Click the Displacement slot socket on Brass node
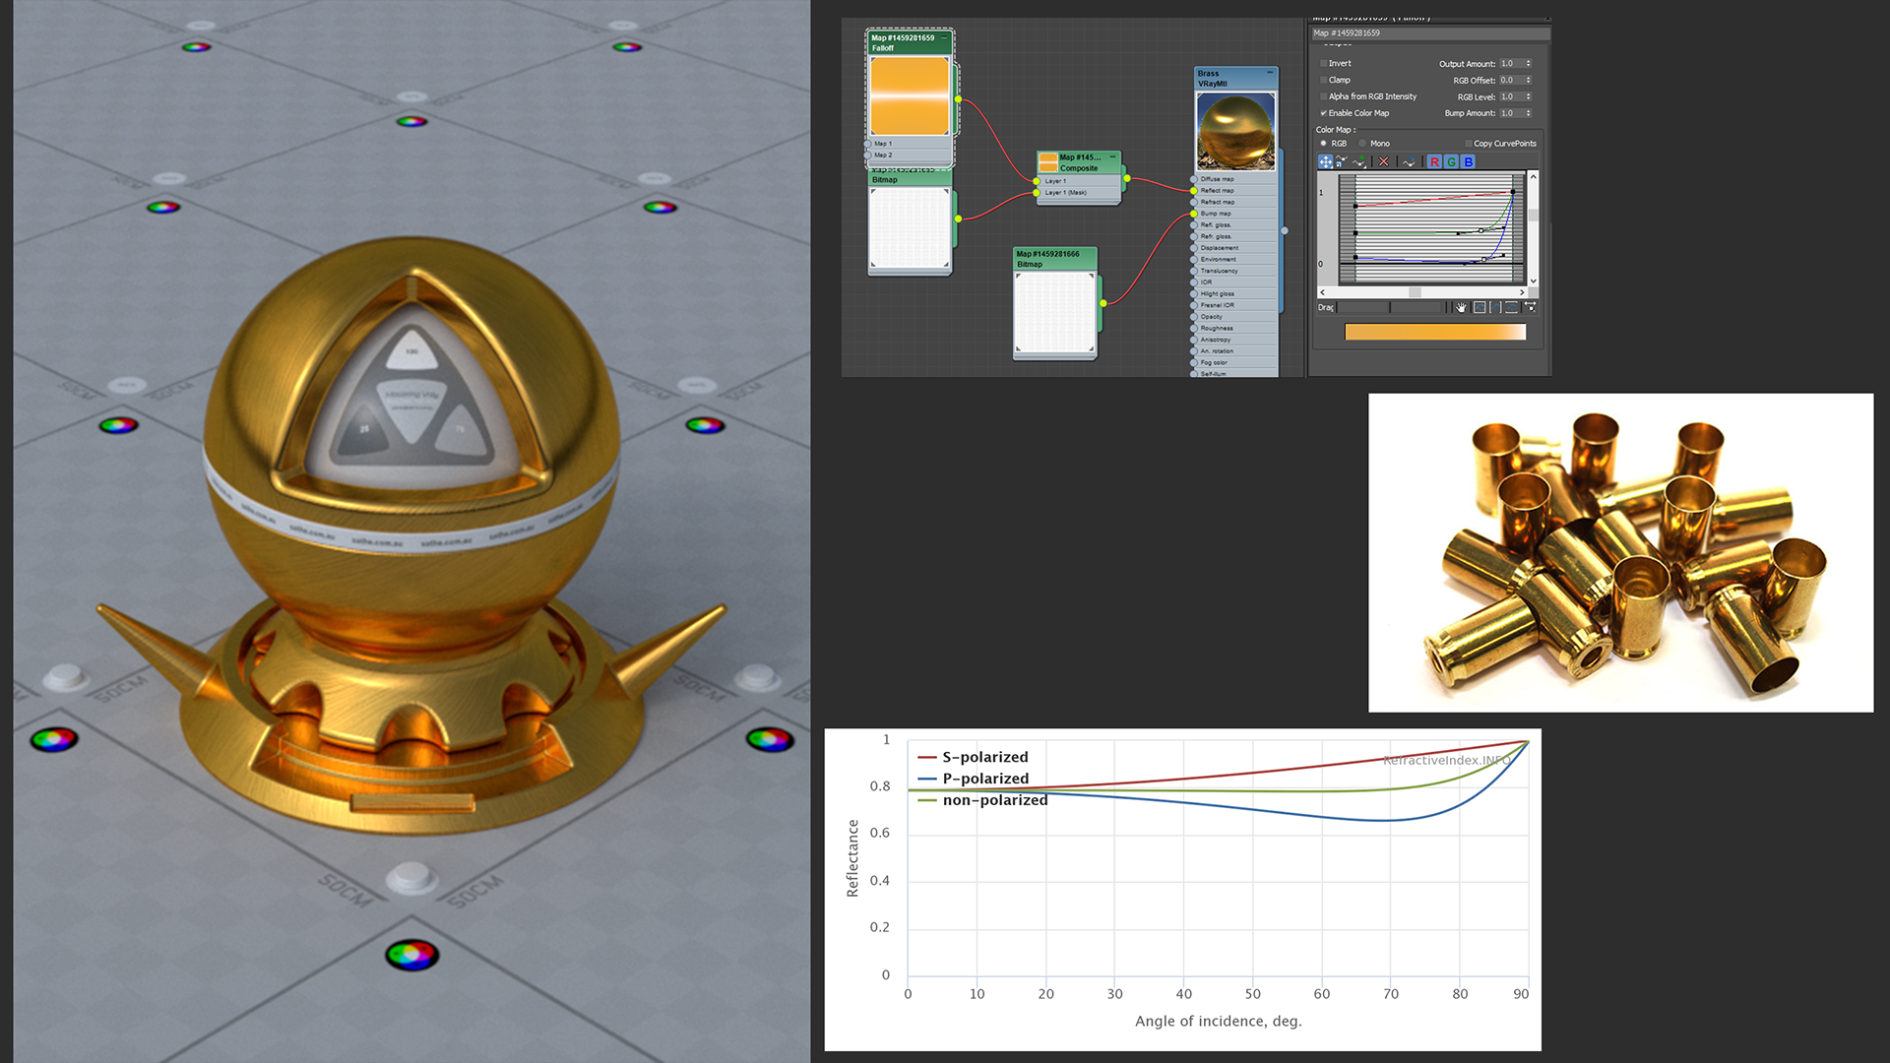The height and width of the screenshot is (1063, 1890). (1194, 248)
